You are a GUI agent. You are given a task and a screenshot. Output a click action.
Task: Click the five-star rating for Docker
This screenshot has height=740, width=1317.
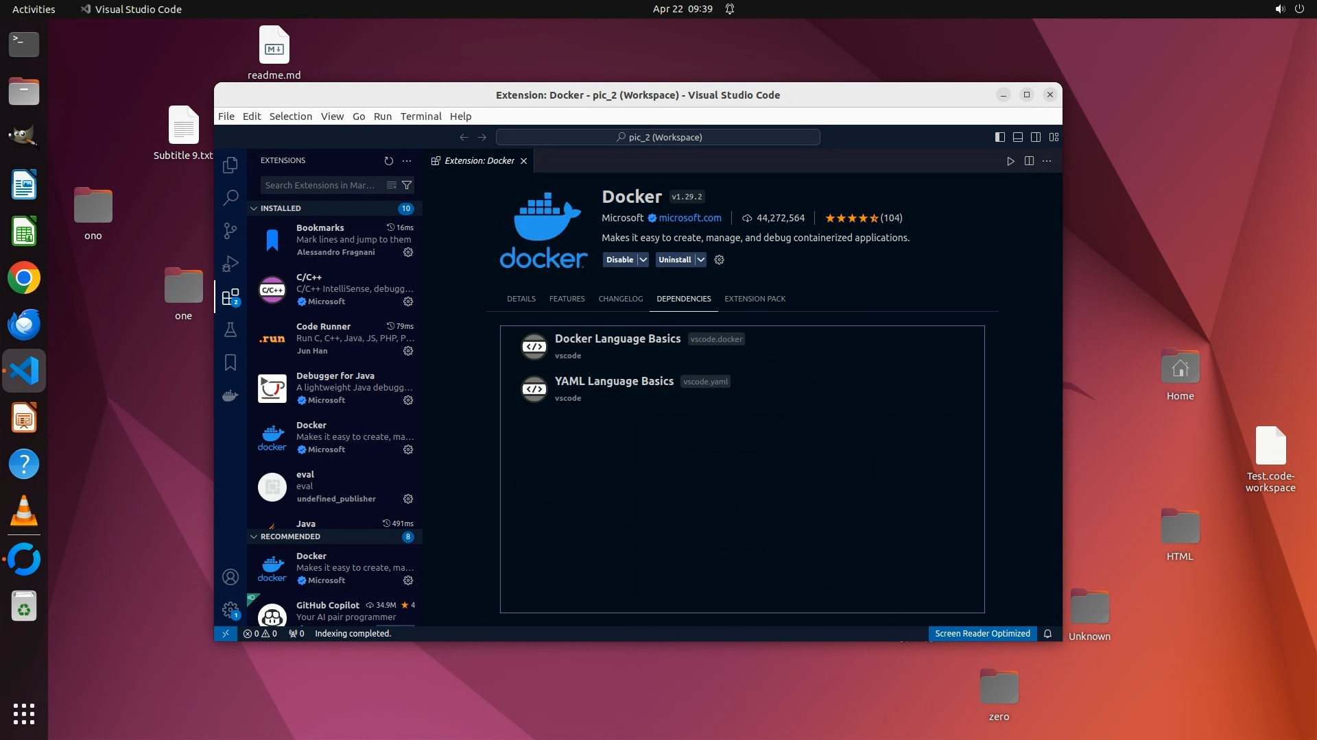pos(851,218)
